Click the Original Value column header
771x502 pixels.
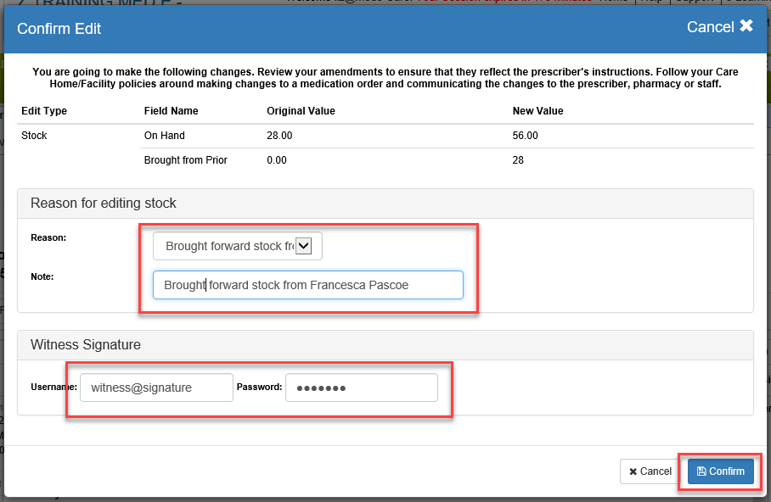click(x=301, y=111)
